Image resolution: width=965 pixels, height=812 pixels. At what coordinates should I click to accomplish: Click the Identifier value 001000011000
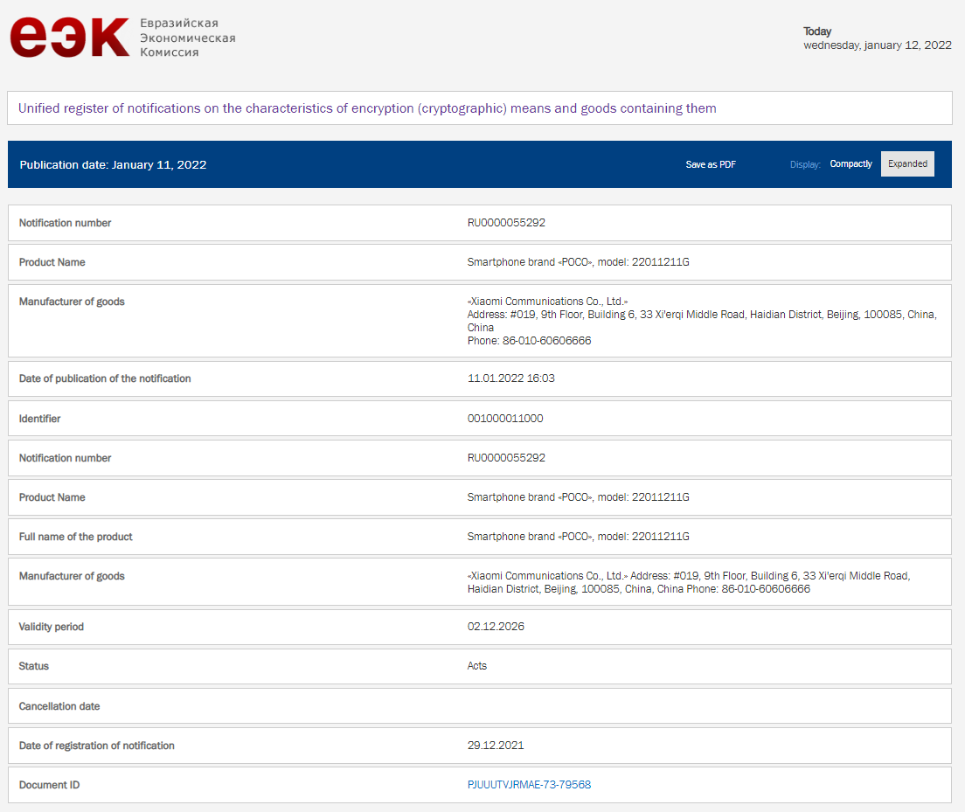point(504,418)
